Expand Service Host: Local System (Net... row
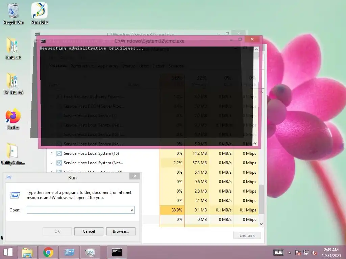Image resolution: width=346 pixels, height=259 pixels. tap(51, 163)
